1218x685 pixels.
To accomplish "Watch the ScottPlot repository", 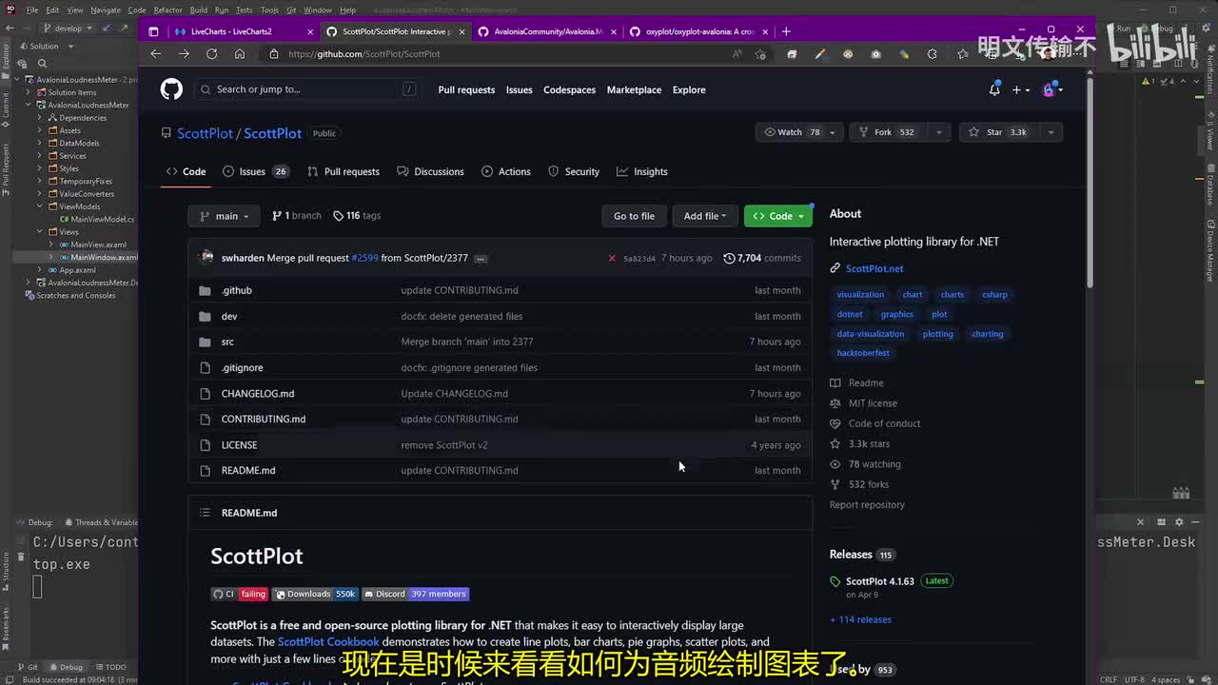I will [x=798, y=132].
